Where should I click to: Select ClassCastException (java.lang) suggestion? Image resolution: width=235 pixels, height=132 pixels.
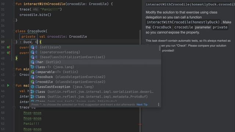[95, 87]
